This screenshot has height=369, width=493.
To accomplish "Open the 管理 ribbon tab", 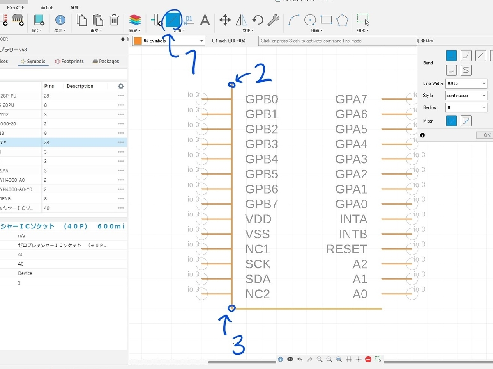I will tap(74, 7).
